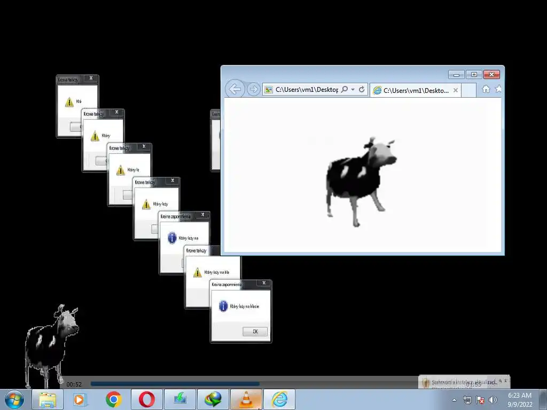Launch Windows Media Player from the taskbar

79,399
